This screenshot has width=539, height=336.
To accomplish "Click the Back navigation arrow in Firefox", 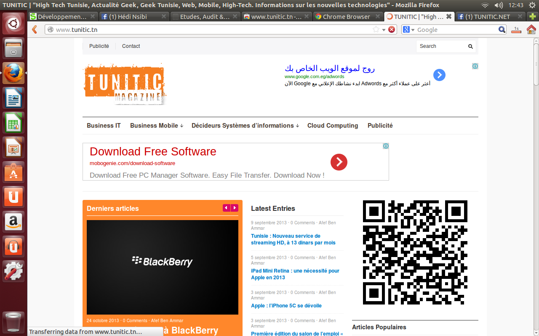I will tap(34, 29).
